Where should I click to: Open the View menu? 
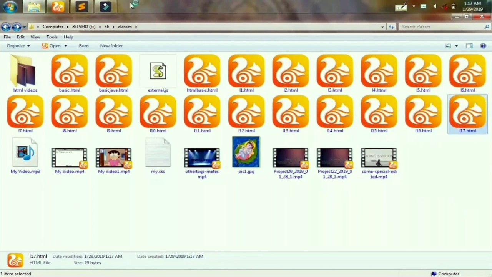coord(35,37)
